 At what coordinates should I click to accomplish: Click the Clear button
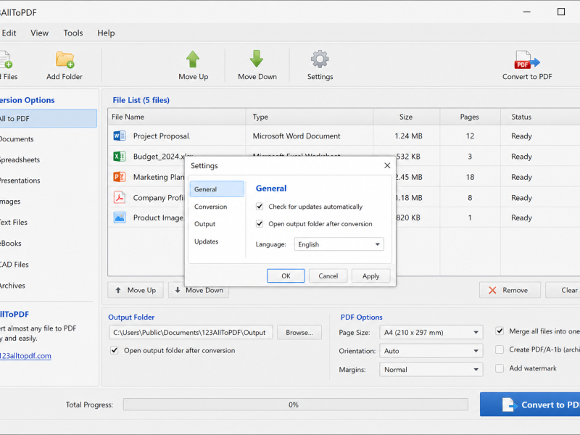click(x=563, y=291)
